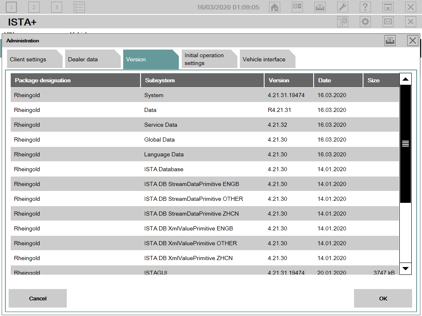Select operation slot 3 button
Image resolution: width=422 pixels, height=316 pixels.
(56, 7)
